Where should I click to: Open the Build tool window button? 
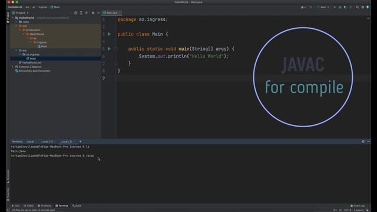[x=77, y=206]
